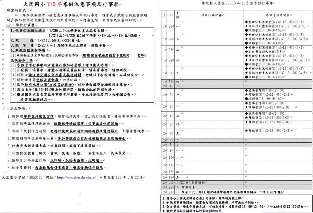The width and height of the screenshot is (313, 213).
Task: Click the empty class notes cell for January 26
Action: (x=210, y=26)
